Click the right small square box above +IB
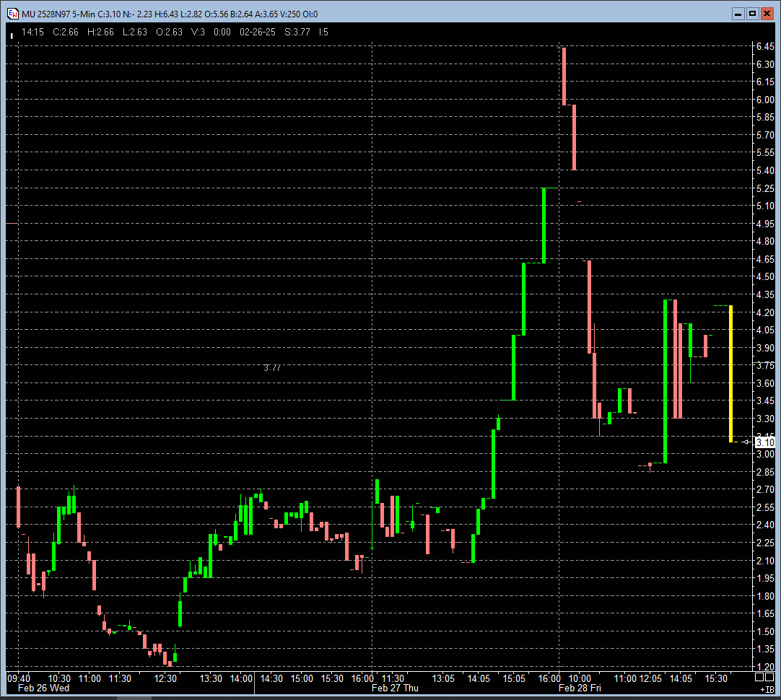The image size is (781, 700). (769, 677)
